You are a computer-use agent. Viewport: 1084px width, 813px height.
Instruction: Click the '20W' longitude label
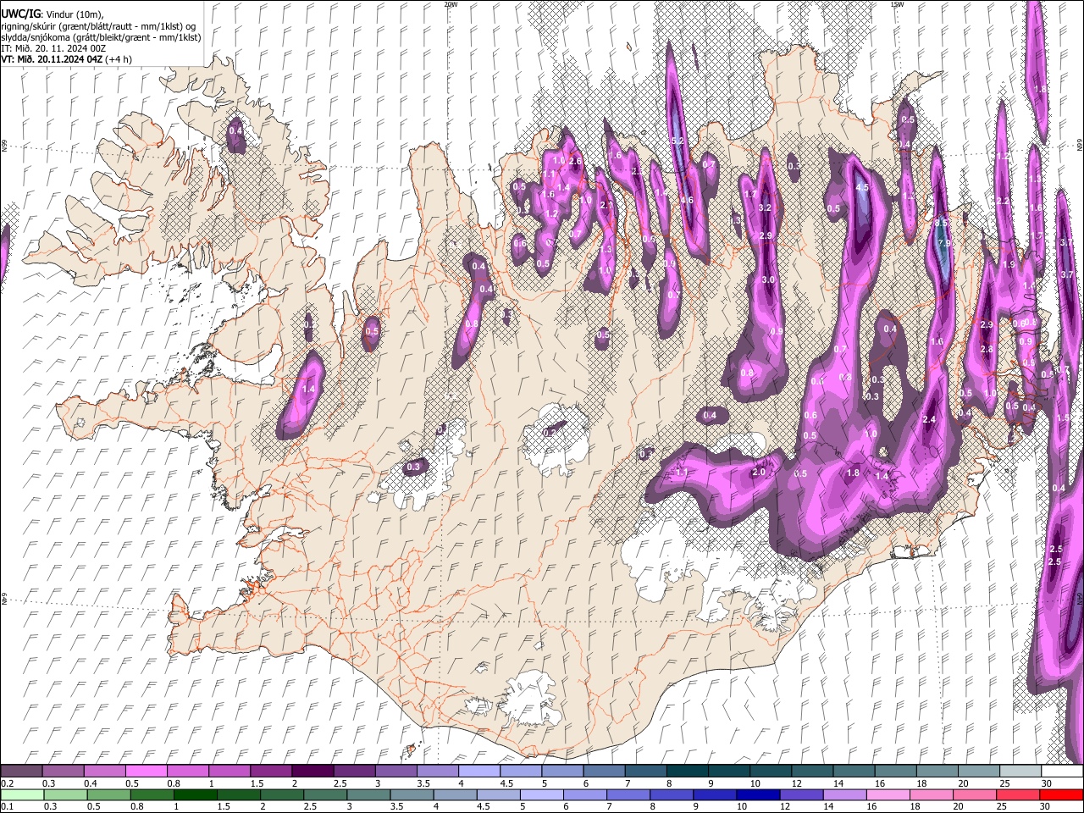(451, 4)
